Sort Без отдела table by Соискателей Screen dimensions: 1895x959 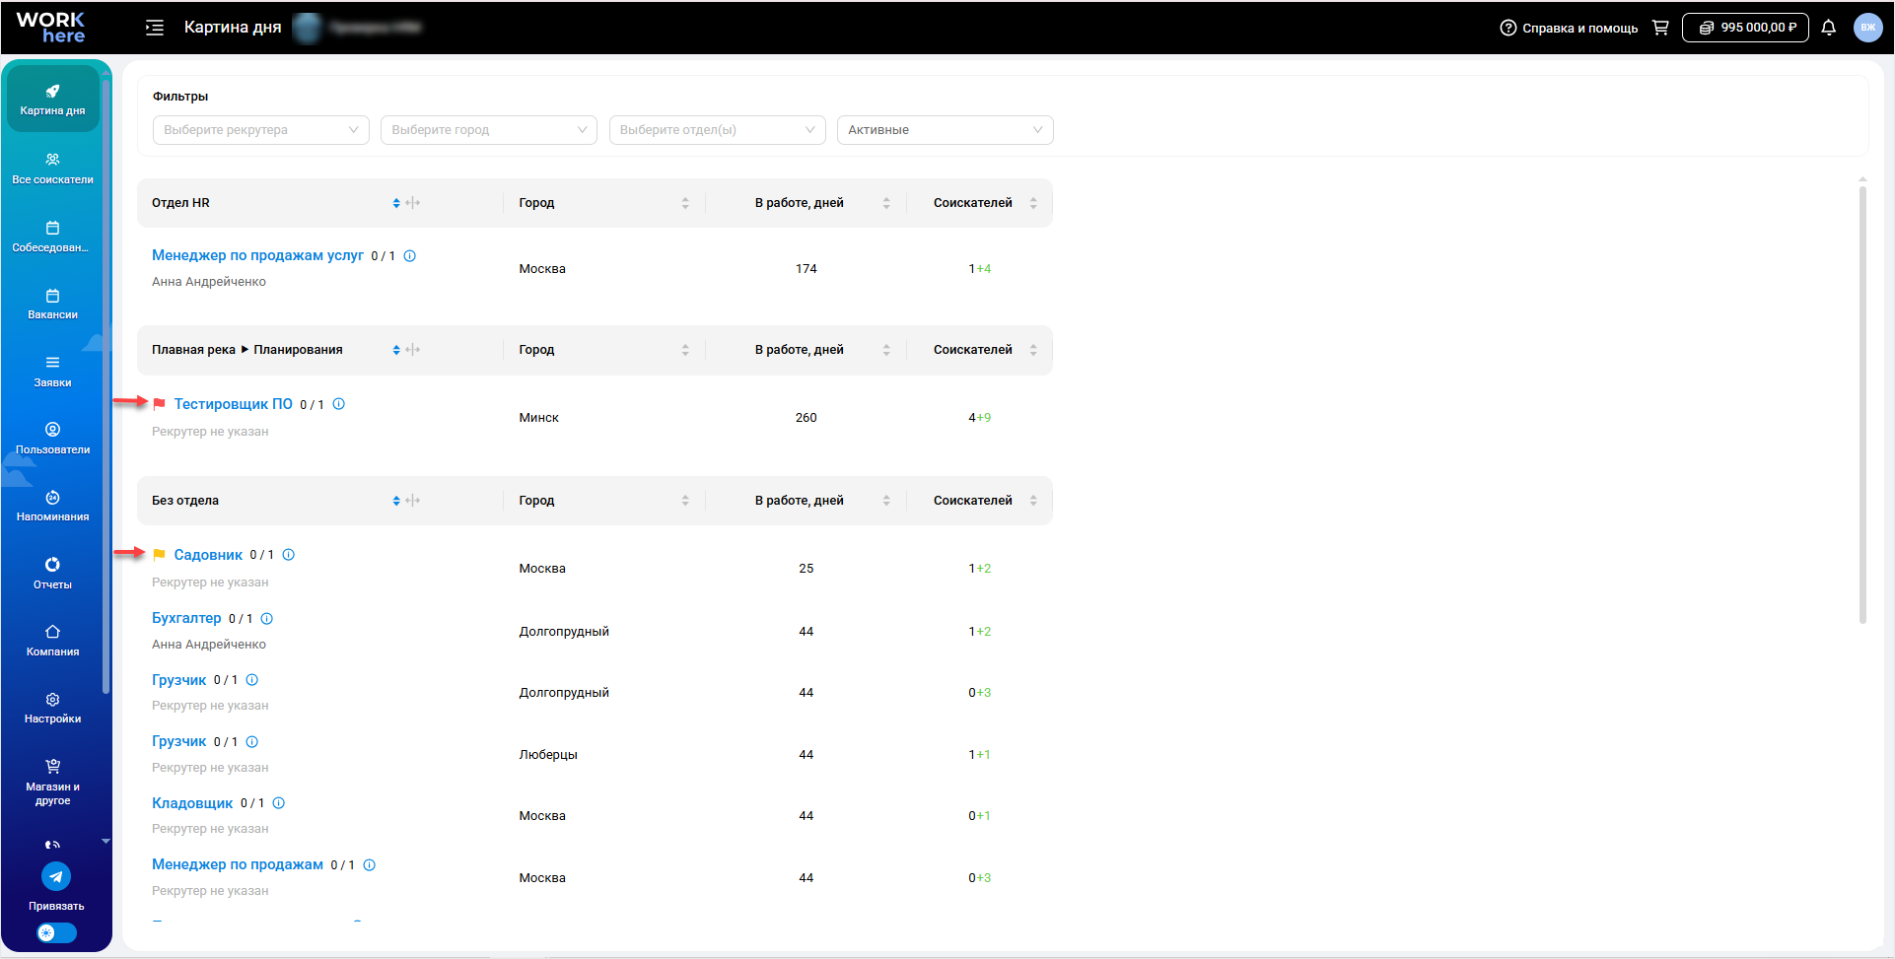point(1033,501)
